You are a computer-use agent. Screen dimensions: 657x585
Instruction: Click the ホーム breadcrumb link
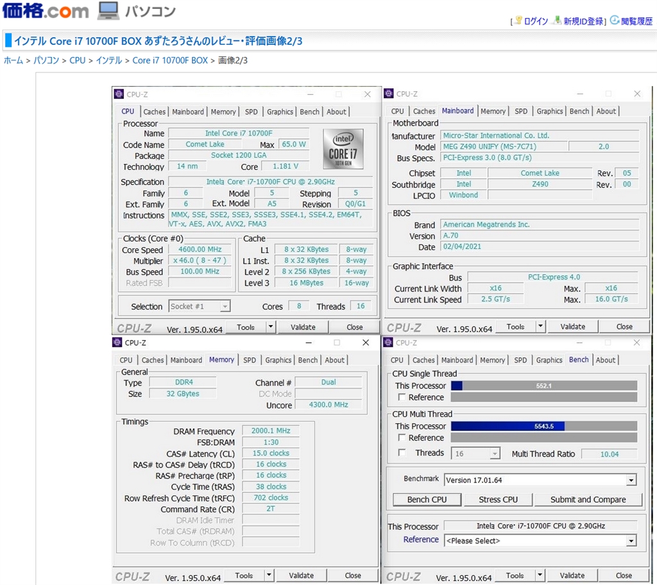coord(13,60)
